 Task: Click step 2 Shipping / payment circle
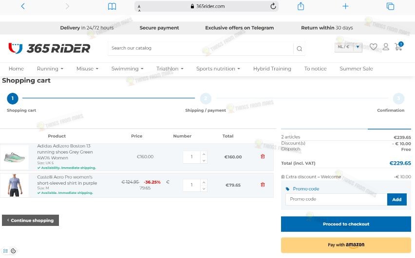(206, 98)
